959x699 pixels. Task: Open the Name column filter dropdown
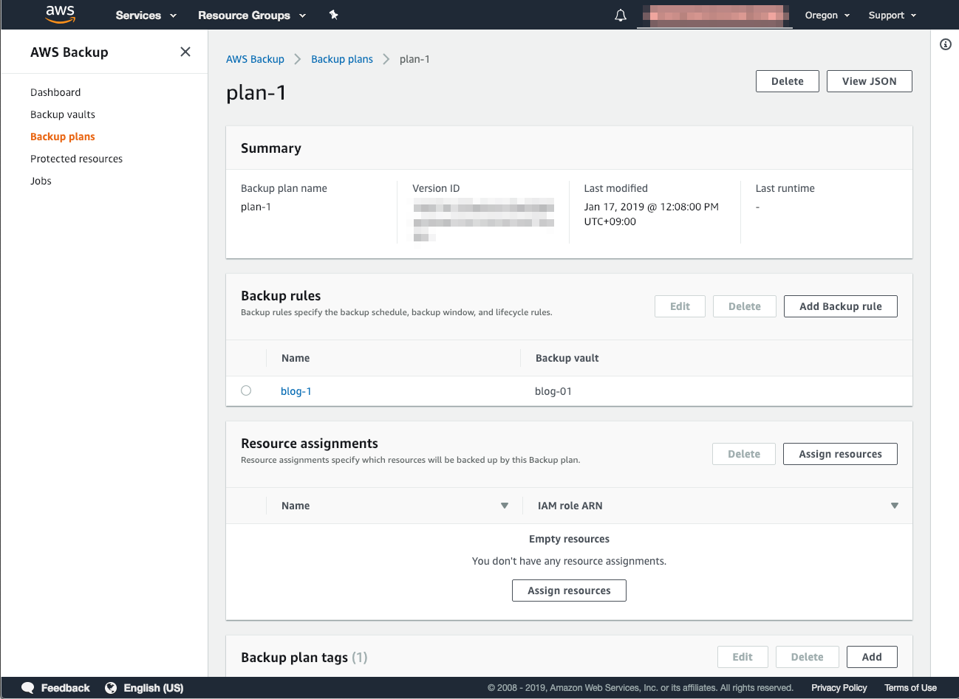pyautogui.click(x=505, y=506)
